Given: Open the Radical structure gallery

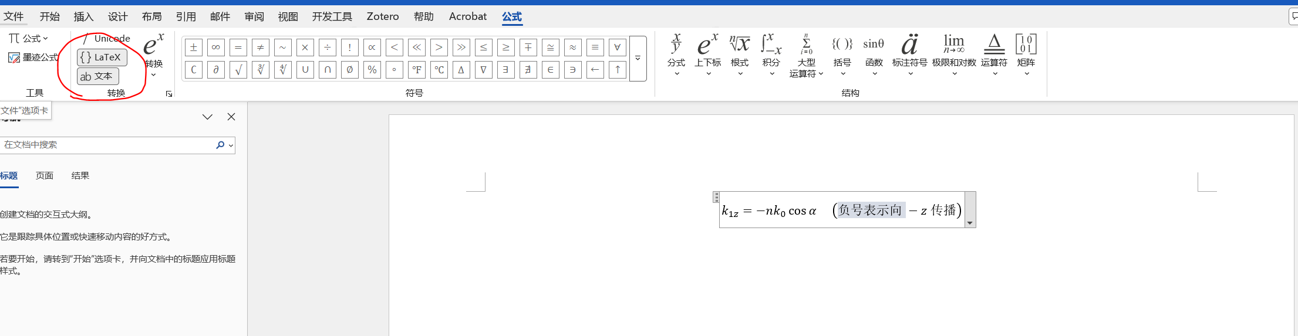Looking at the screenshot, I should click(740, 55).
